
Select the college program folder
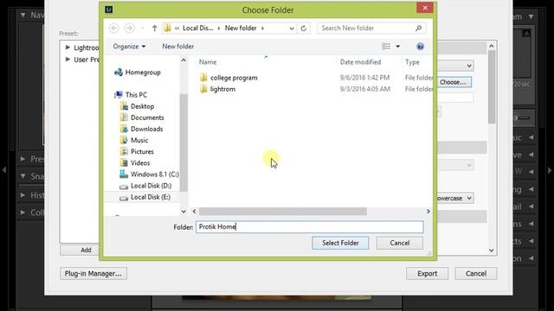point(234,78)
